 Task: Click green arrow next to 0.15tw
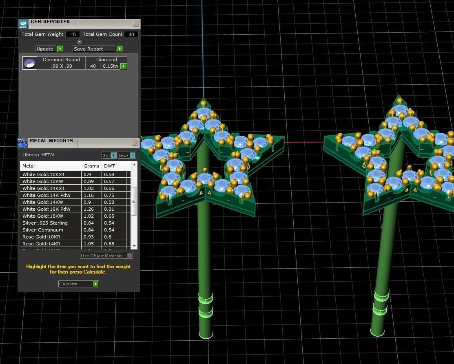point(124,66)
